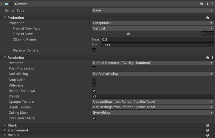The image size is (215, 138).
Task: Open Camera component three-dot menu
Action: point(213,4)
